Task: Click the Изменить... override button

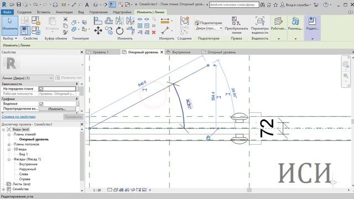Action: (x=57, y=109)
